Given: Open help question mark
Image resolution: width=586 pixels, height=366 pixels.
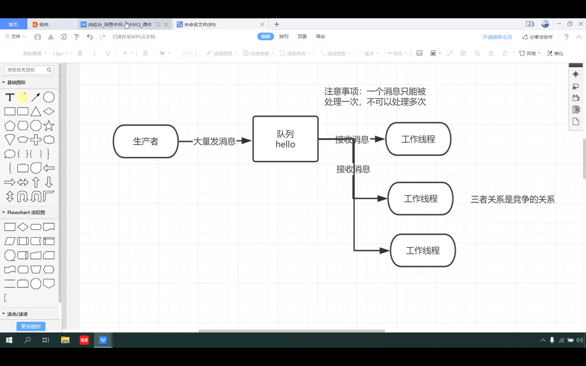Looking at the screenshot, I should pyautogui.click(x=566, y=37).
